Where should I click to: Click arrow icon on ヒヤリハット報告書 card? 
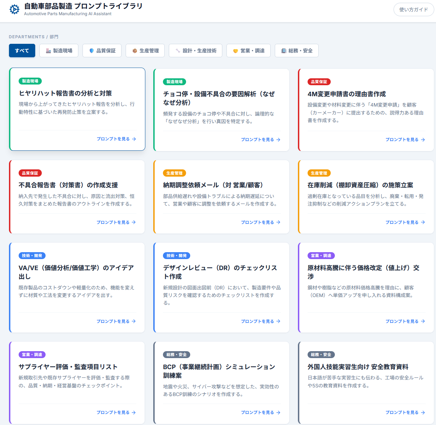(x=134, y=139)
